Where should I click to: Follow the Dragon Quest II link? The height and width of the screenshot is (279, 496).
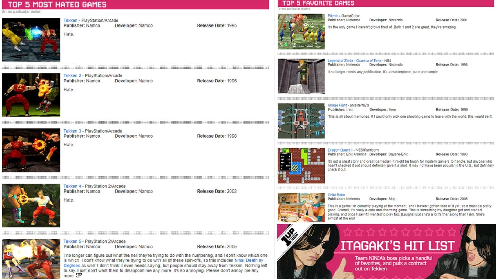click(x=340, y=150)
